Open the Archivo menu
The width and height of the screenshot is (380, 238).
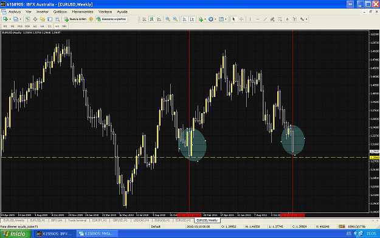pyautogui.click(x=15, y=12)
